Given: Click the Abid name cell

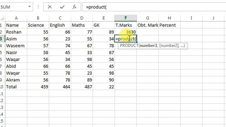Looking at the screenshot, I should (16, 66).
